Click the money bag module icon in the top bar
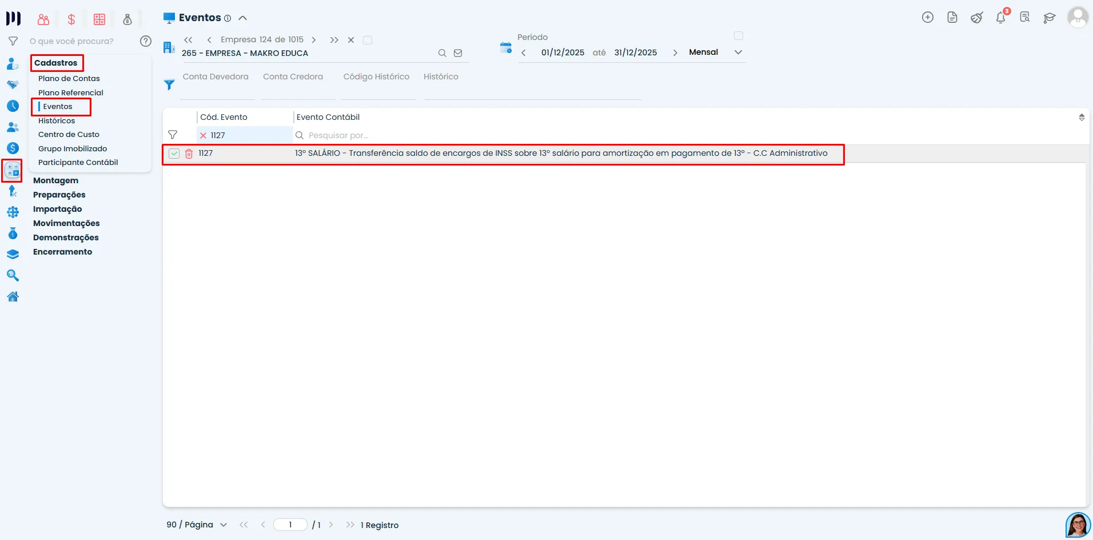 [127, 19]
